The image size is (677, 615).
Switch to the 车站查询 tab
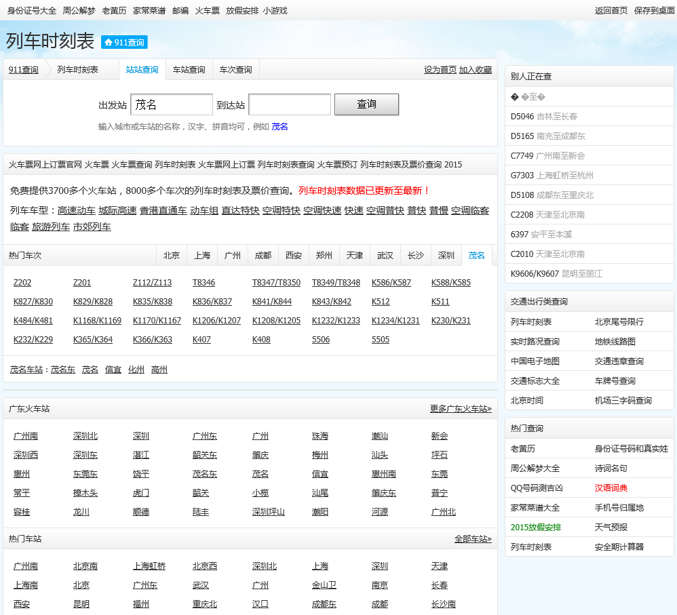tap(189, 70)
